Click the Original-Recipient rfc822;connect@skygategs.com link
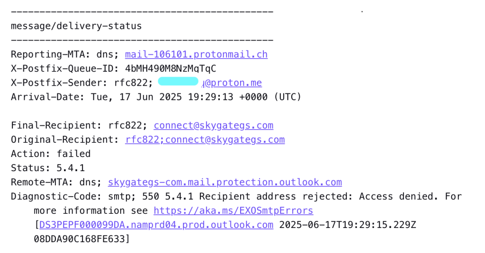Viewport: 485px width, 253px height. pyautogui.click(x=205, y=140)
